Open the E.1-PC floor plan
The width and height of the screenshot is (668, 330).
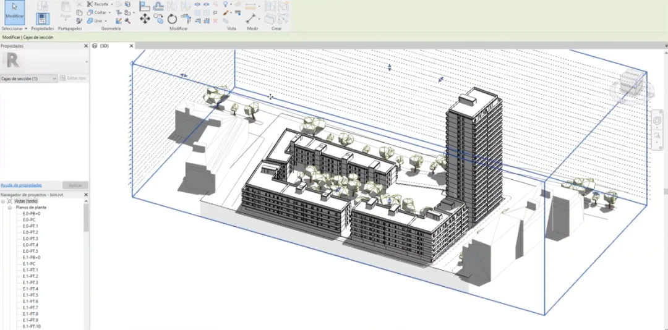(x=29, y=264)
